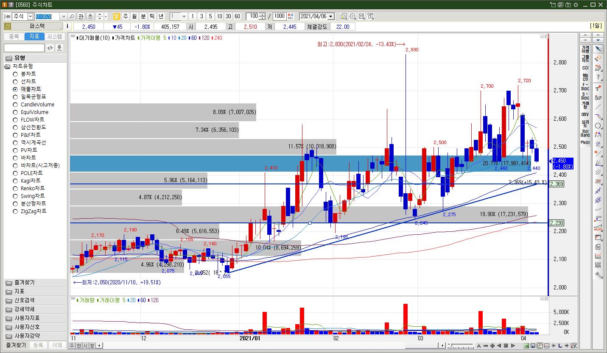Select the text annotation tool
Image resolution: width=607 pixels, height=353 pixels.
point(598,88)
